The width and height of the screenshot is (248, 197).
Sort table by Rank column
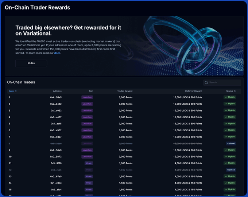pyautogui.click(x=12, y=91)
